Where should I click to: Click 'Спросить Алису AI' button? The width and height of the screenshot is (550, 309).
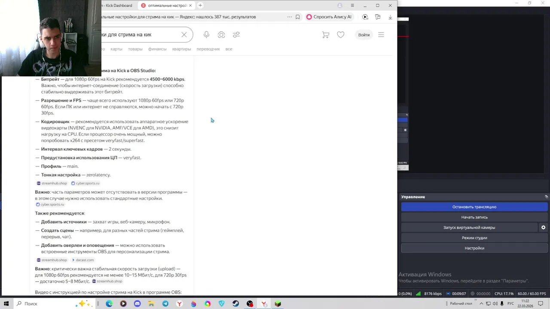point(329,17)
